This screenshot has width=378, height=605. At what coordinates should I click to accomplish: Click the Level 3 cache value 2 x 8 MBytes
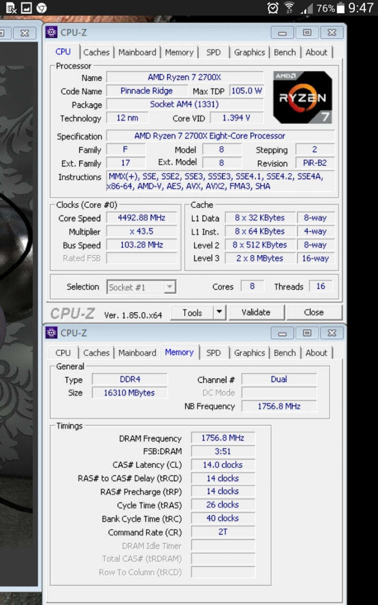coord(260,258)
